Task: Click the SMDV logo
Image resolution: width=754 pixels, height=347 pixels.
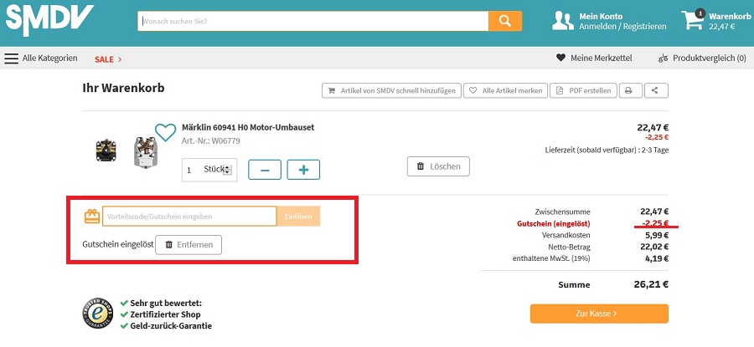Action: click(49, 20)
